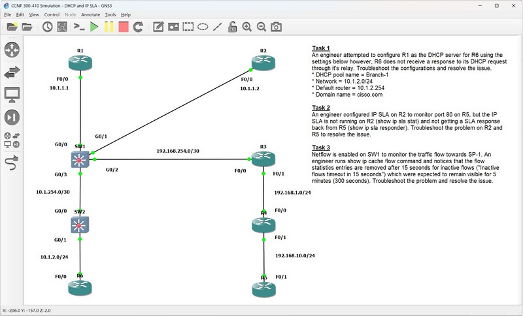This screenshot has width=523, height=316.
Task: Select router R3 in topology
Action: coord(263,159)
